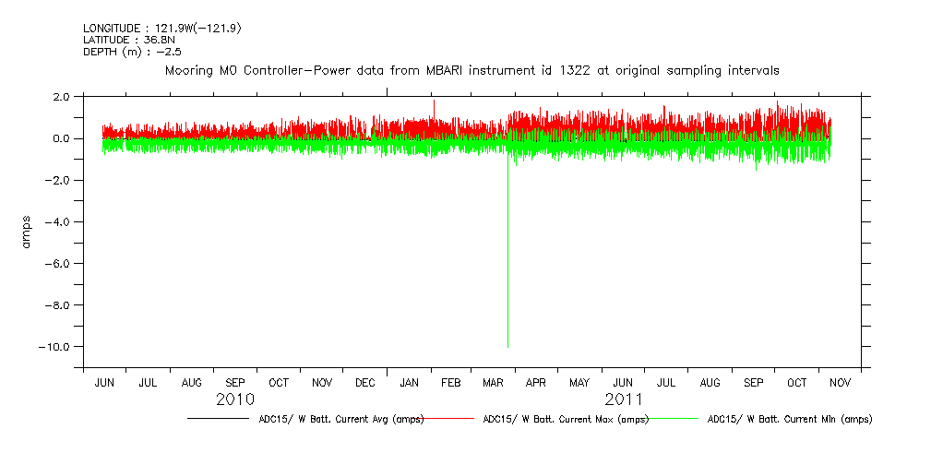Click the 2011 year label
931x465 pixels.
click(624, 399)
